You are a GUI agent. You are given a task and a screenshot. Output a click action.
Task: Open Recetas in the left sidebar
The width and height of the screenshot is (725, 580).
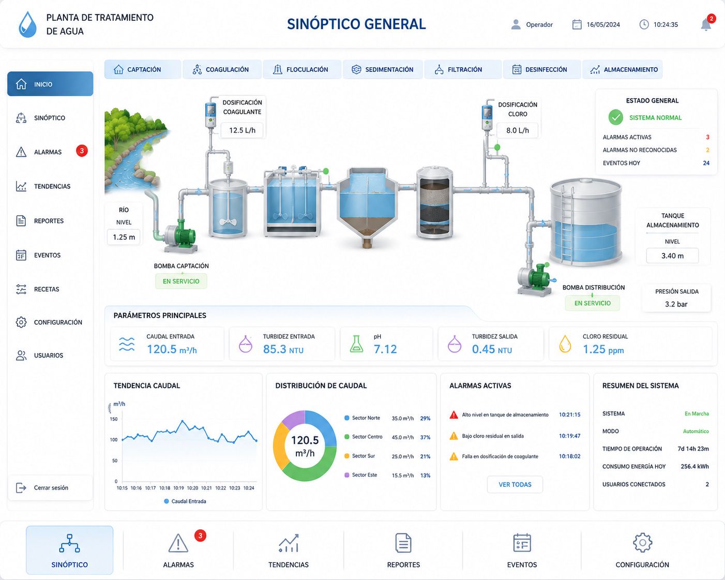point(50,289)
